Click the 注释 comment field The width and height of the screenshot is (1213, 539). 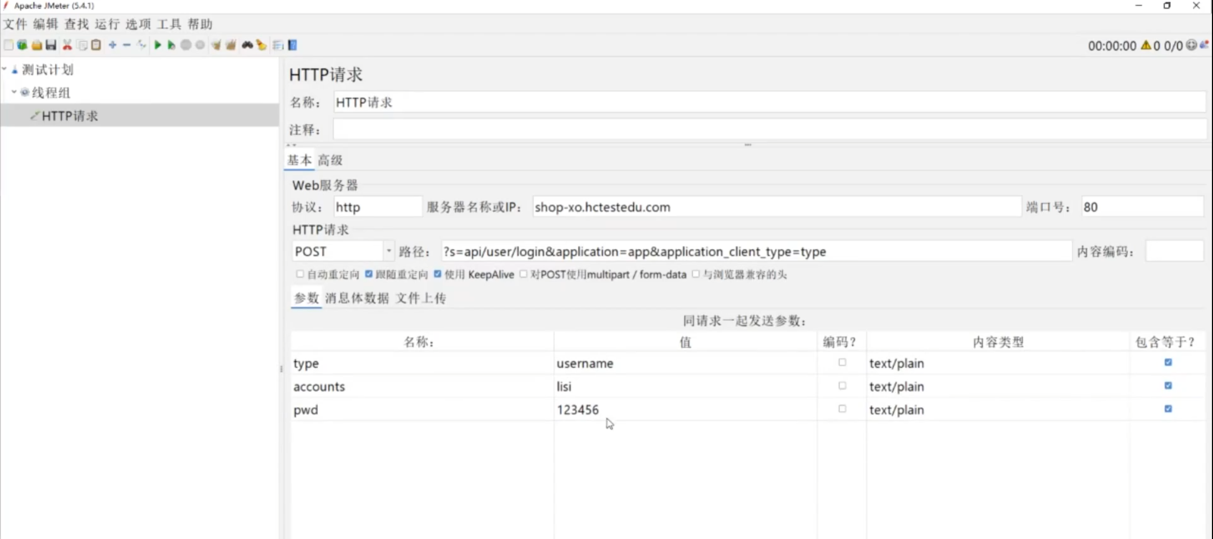[x=769, y=129]
